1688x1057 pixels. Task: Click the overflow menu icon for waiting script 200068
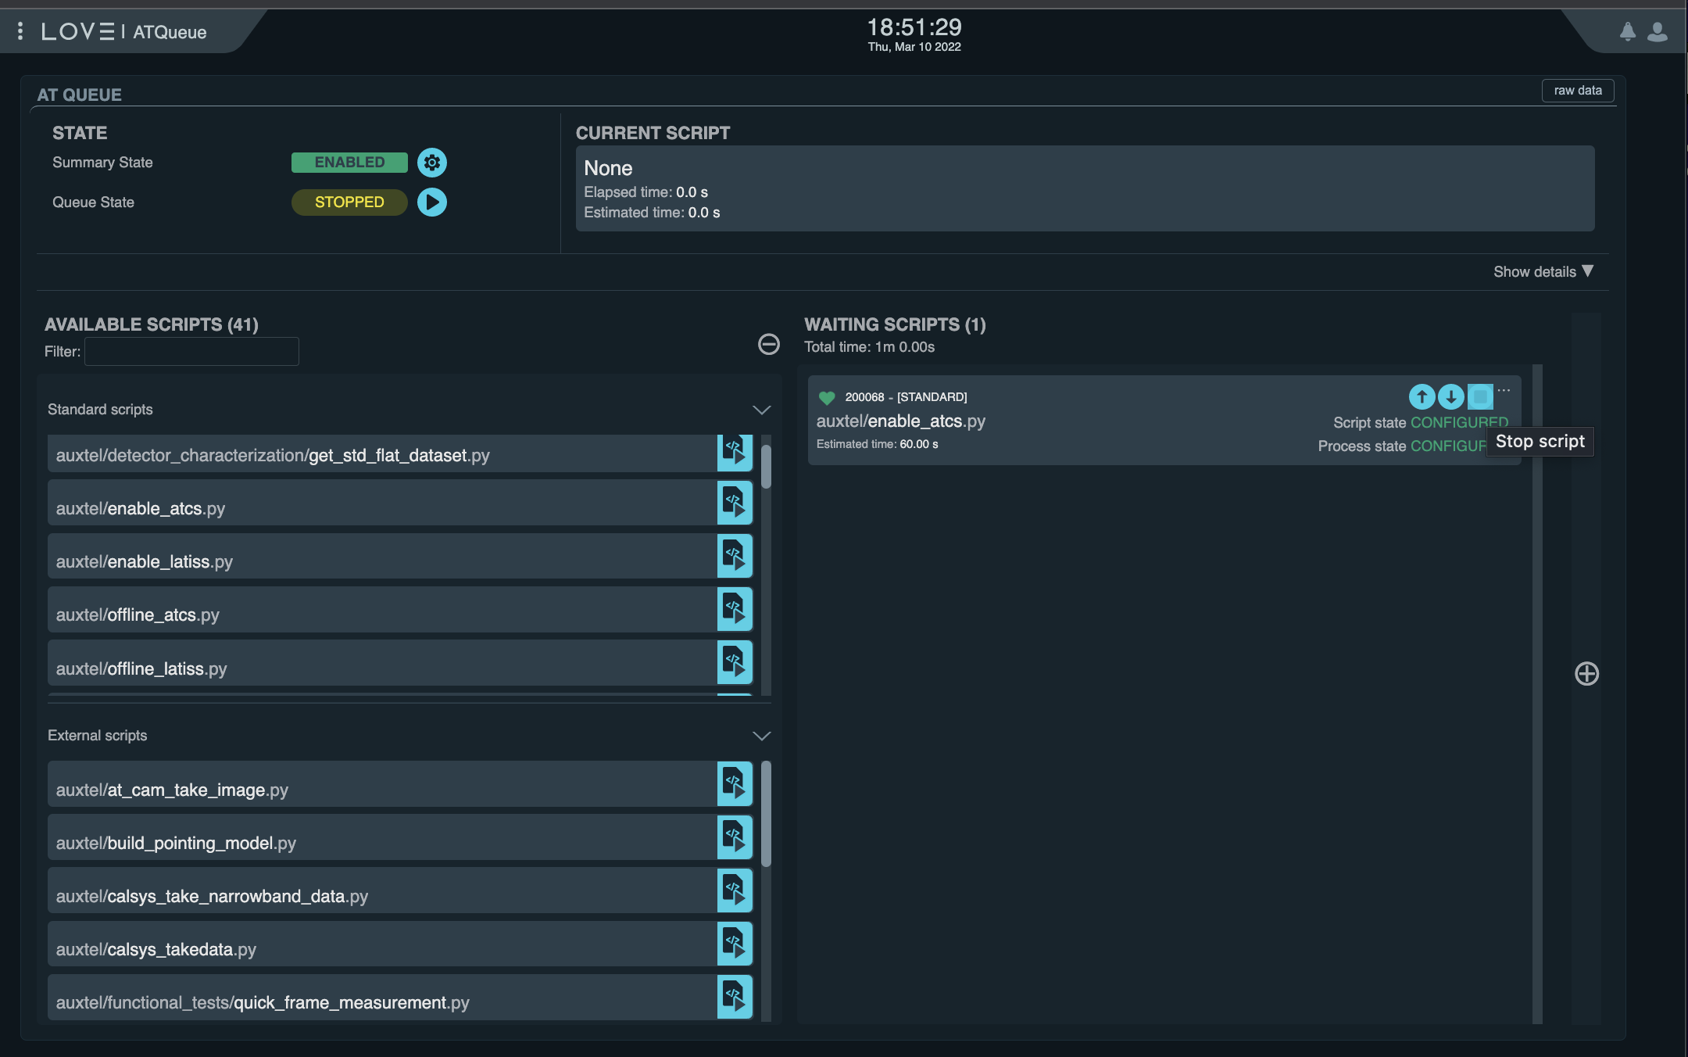point(1504,389)
